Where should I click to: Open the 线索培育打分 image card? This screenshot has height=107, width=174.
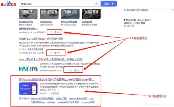click(49, 14)
